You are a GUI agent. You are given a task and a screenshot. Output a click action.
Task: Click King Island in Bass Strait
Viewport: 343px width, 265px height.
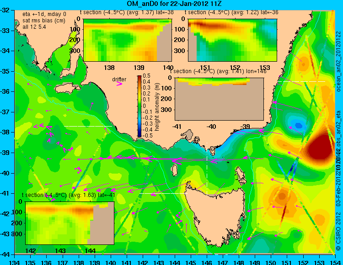click(x=174, y=170)
